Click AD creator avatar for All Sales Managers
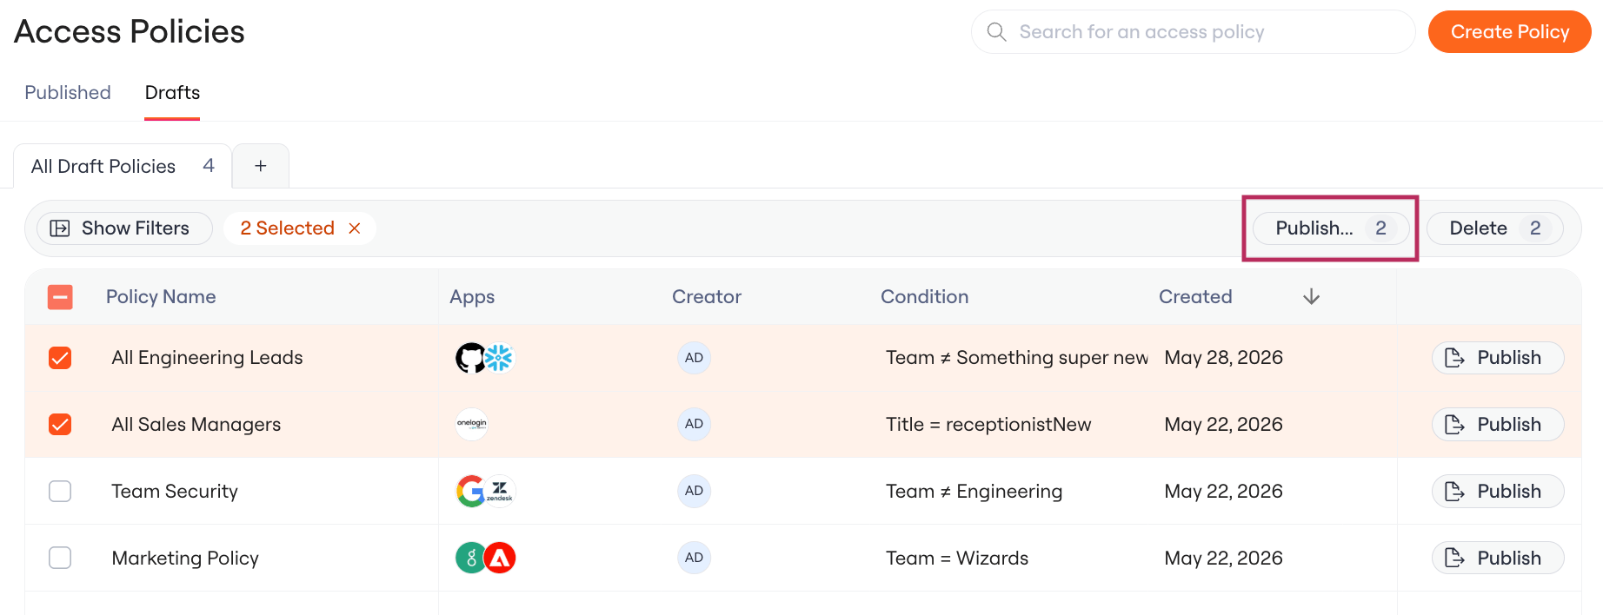1603x615 pixels. [x=694, y=424]
